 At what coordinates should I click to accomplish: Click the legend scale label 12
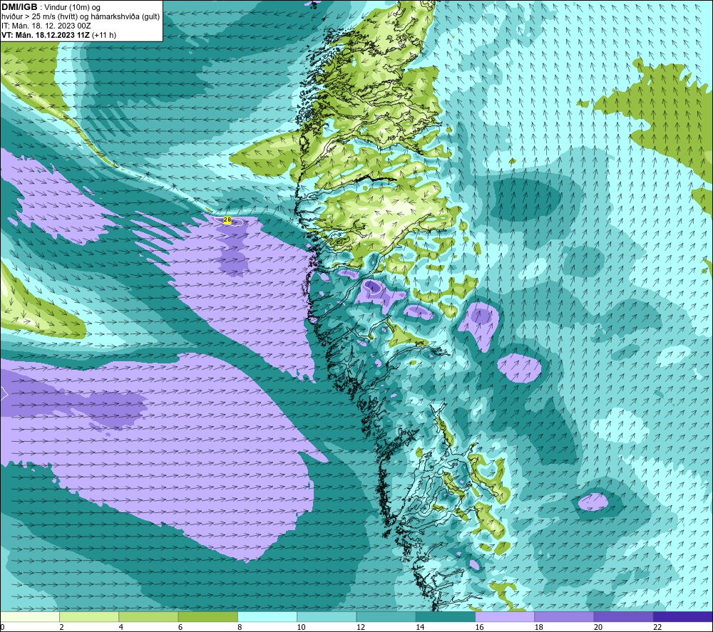click(x=361, y=627)
